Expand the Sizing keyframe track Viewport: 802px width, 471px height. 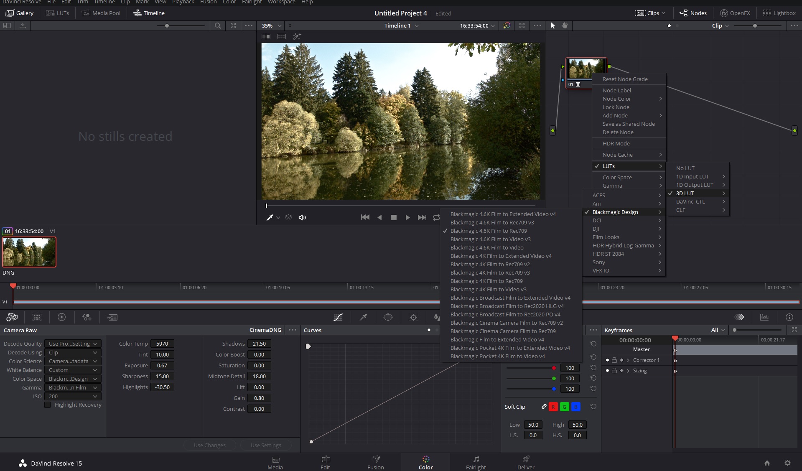[x=628, y=371]
